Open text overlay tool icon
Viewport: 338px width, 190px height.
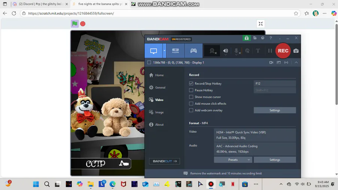pyautogui.click(x=258, y=51)
